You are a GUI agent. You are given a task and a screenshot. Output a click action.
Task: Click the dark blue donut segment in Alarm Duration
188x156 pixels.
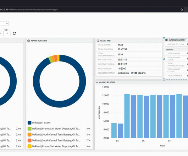pos(83,81)
